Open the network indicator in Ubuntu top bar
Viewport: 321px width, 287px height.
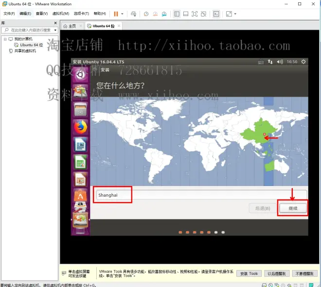270,62
